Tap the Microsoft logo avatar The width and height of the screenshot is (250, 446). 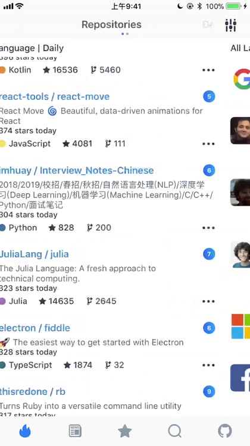click(x=240, y=326)
